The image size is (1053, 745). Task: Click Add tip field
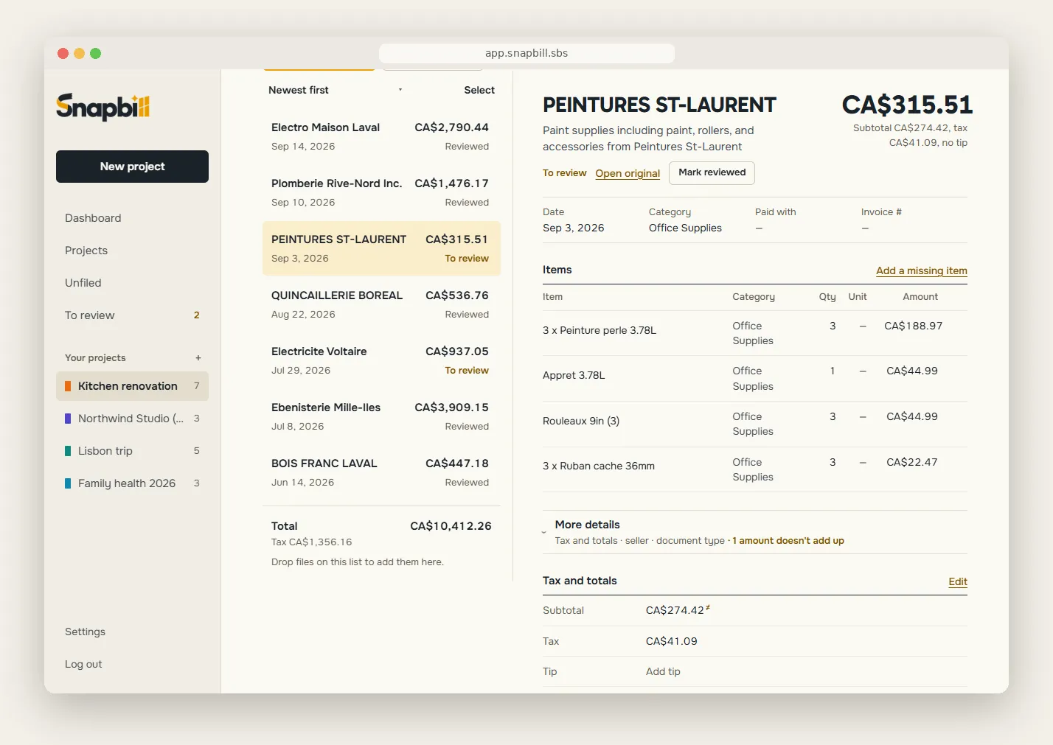(663, 671)
